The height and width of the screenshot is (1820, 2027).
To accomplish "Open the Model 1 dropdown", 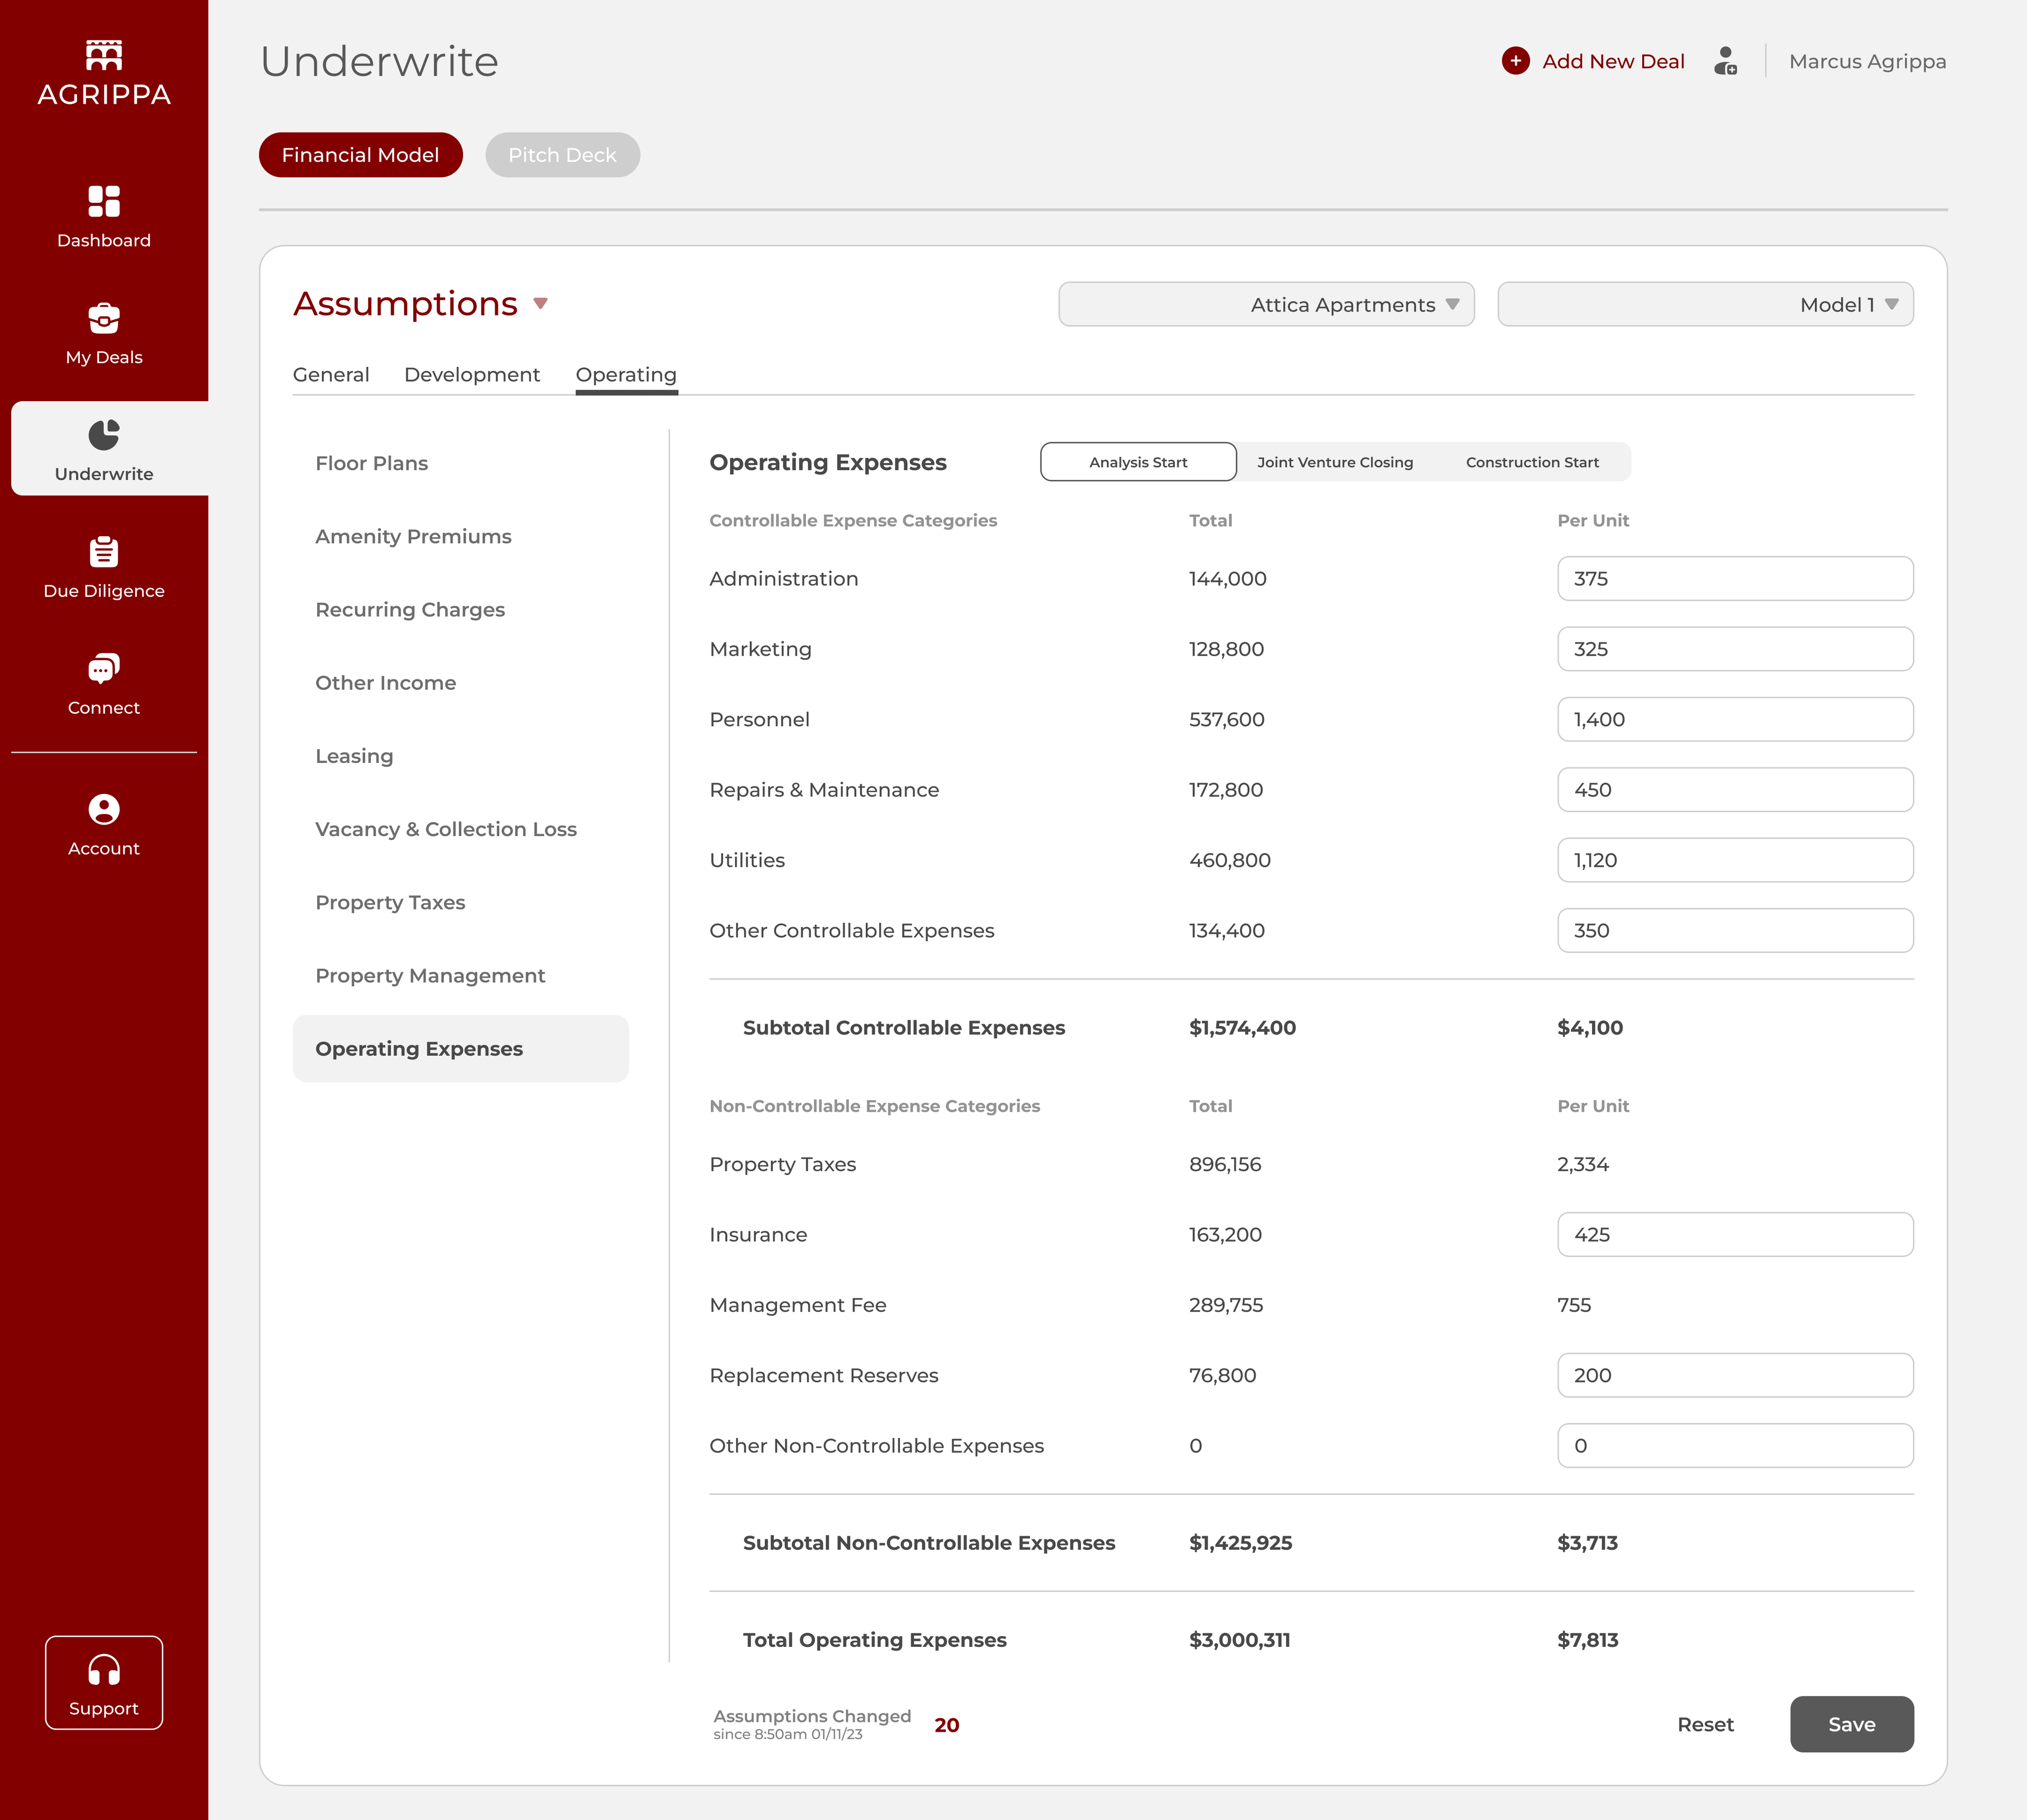I will tap(1705, 304).
